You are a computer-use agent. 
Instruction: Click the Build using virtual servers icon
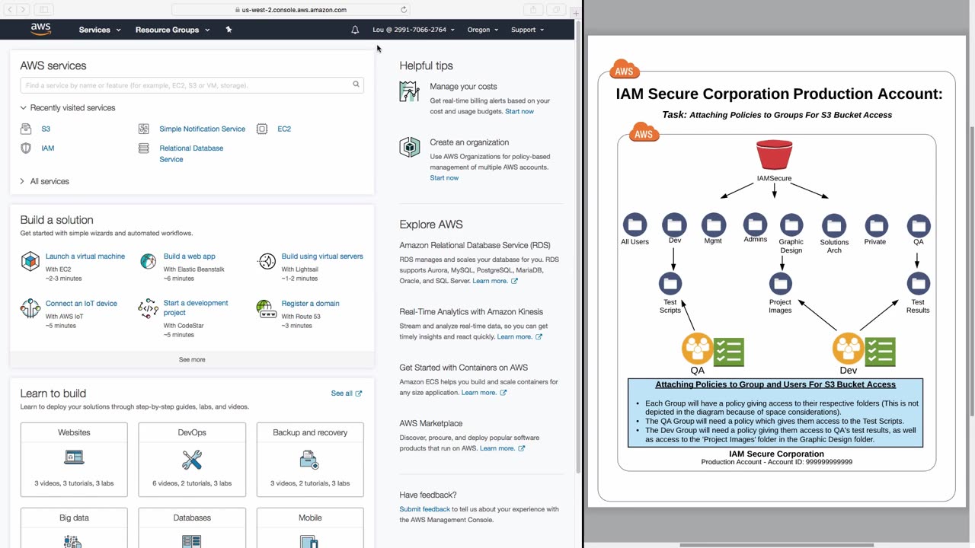(x=266, y=262)
